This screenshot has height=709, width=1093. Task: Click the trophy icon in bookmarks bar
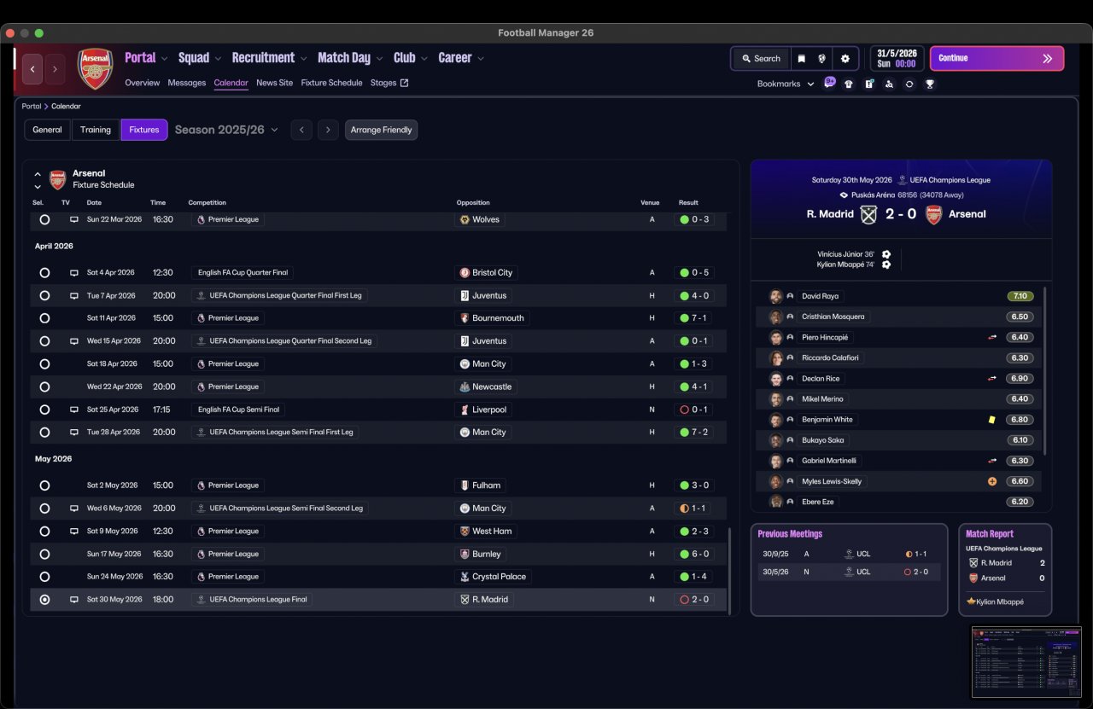[x=930, y=84]
